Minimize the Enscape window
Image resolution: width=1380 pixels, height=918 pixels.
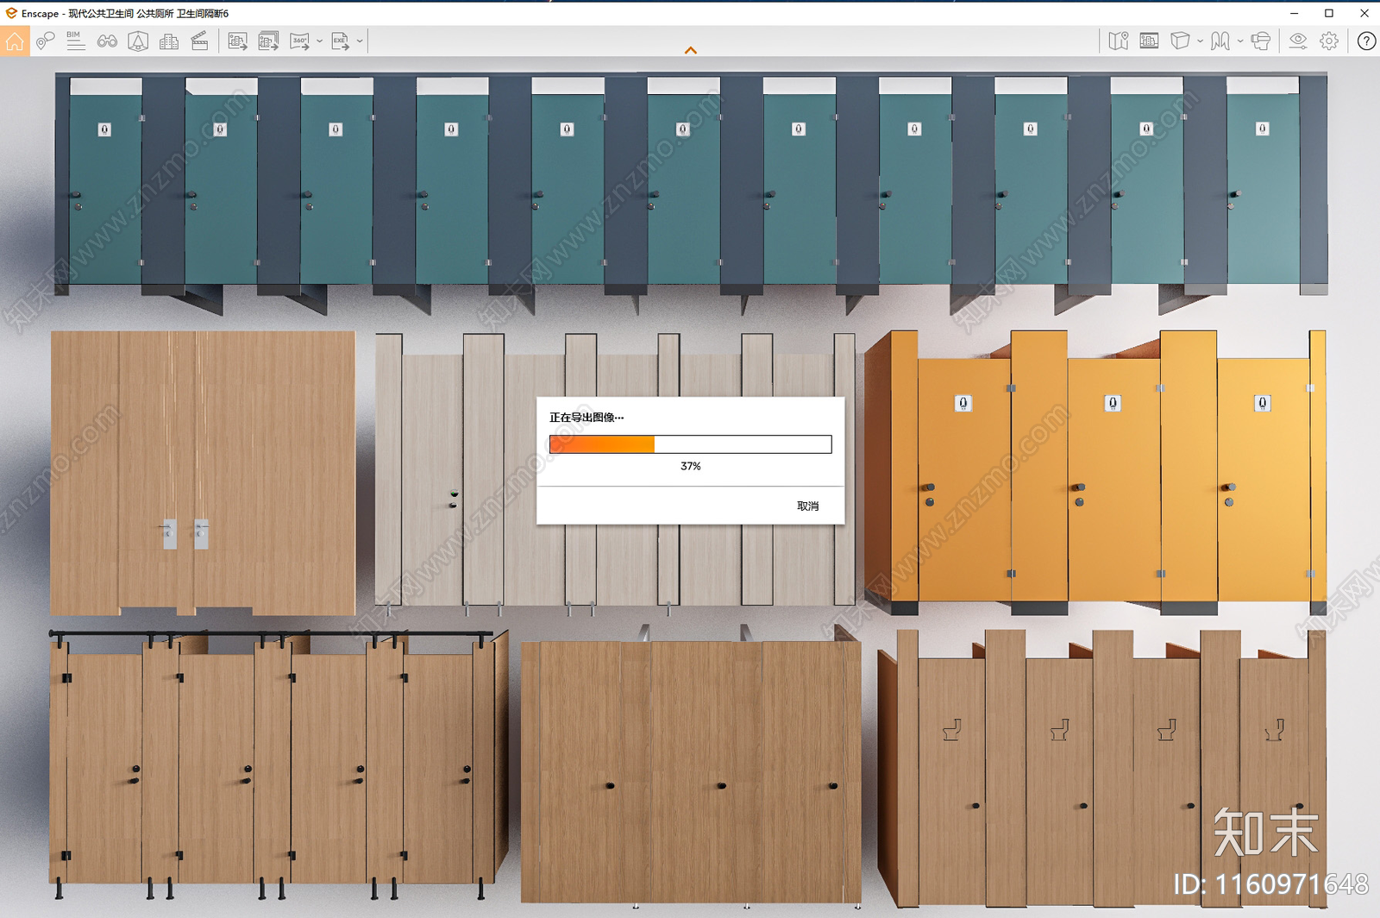pos(1294,13)
